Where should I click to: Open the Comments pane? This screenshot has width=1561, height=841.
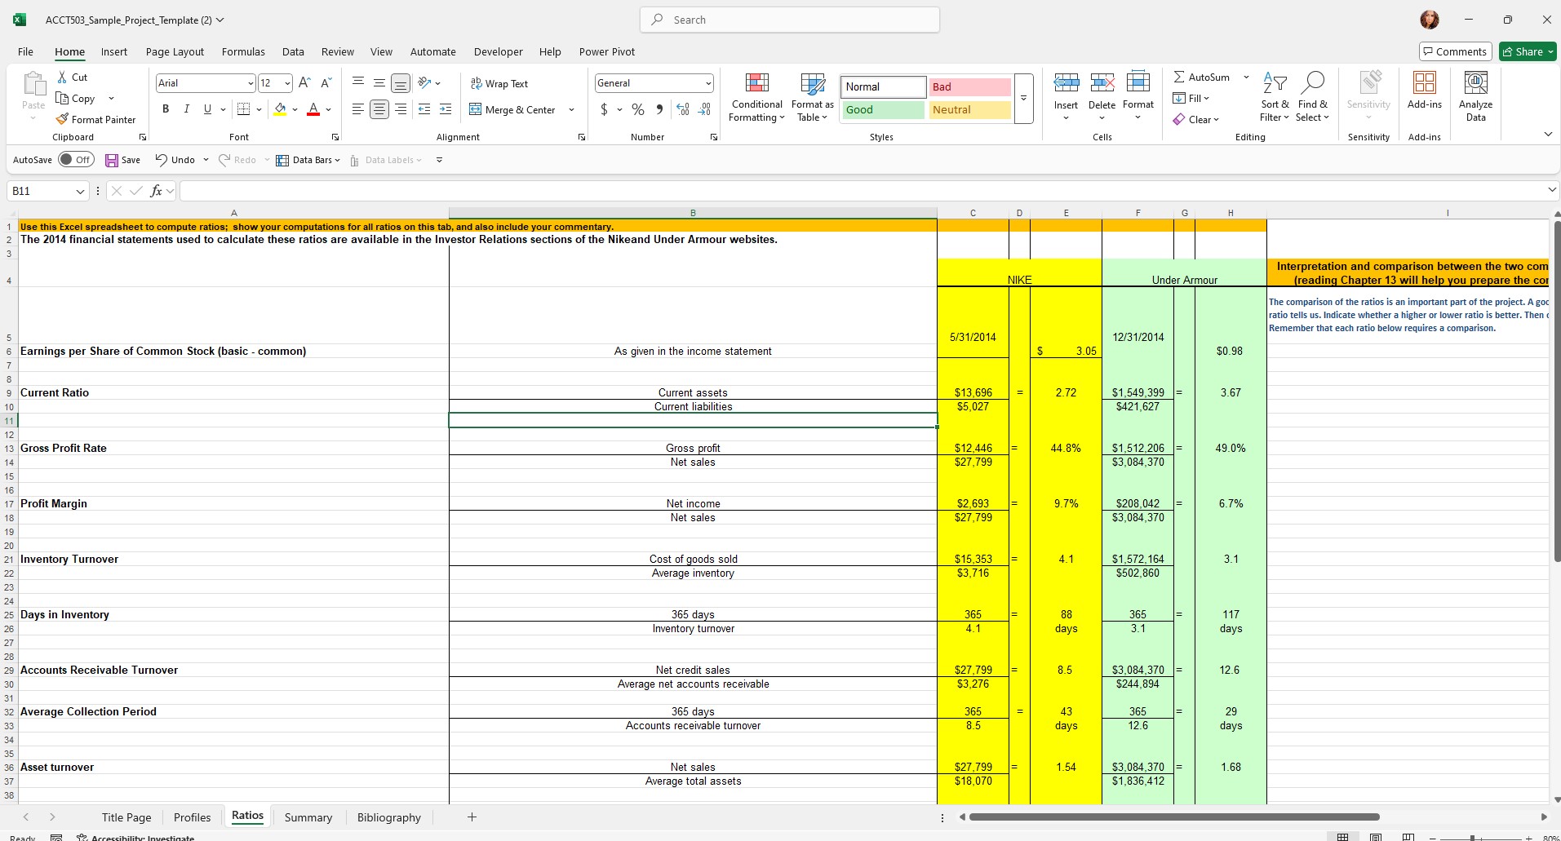coord(1455,51)
